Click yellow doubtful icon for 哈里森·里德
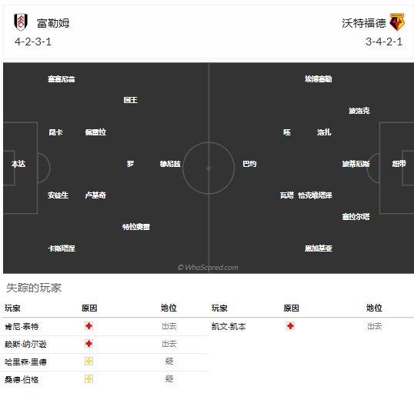Image resolution: width=414 pixels, height=400 pixels. click(x=88, y=362)
